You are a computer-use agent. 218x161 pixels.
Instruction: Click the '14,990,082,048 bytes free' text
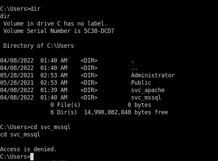click(126, 112)
